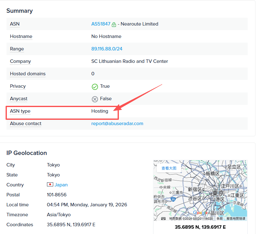The width and height of the screenshot is (262, 234).
Task: Click the 报告地图错误 link on the map
Action: [236, 218]
